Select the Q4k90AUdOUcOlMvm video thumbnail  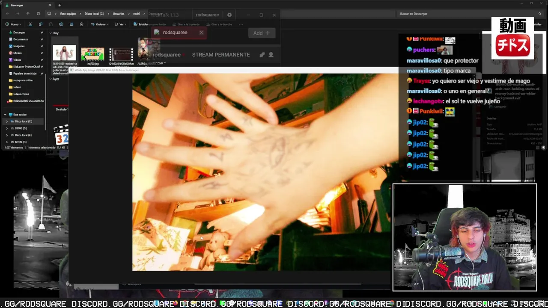(121, 54)
